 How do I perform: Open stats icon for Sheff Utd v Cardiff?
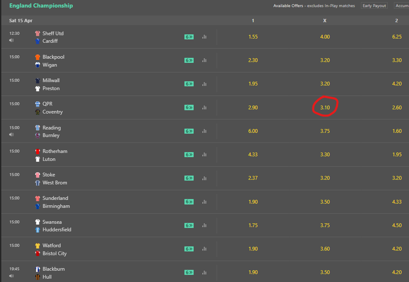[x=204, y=37]
